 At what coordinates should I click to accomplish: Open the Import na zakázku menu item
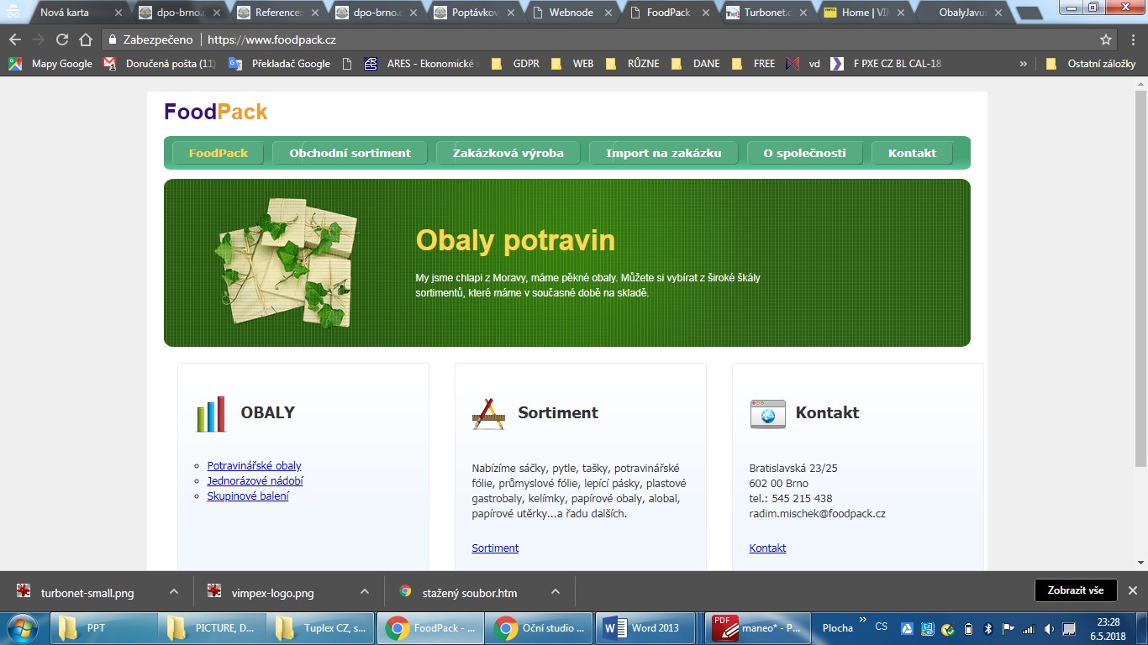tap(663, 153)
